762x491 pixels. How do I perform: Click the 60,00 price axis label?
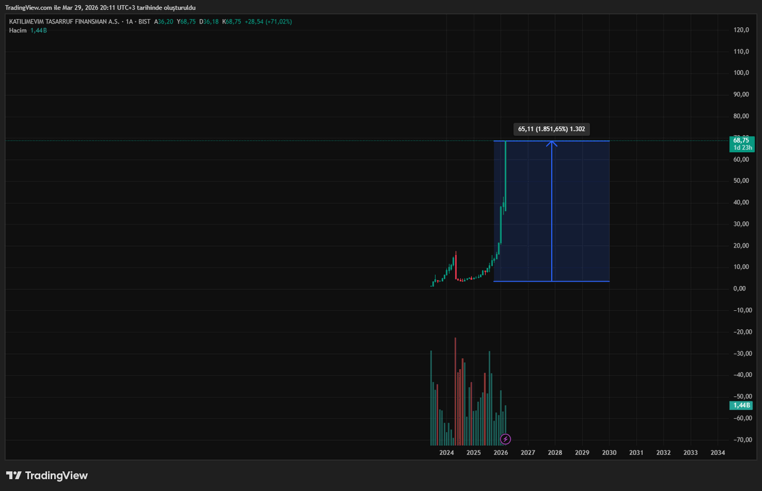(742, 159)
